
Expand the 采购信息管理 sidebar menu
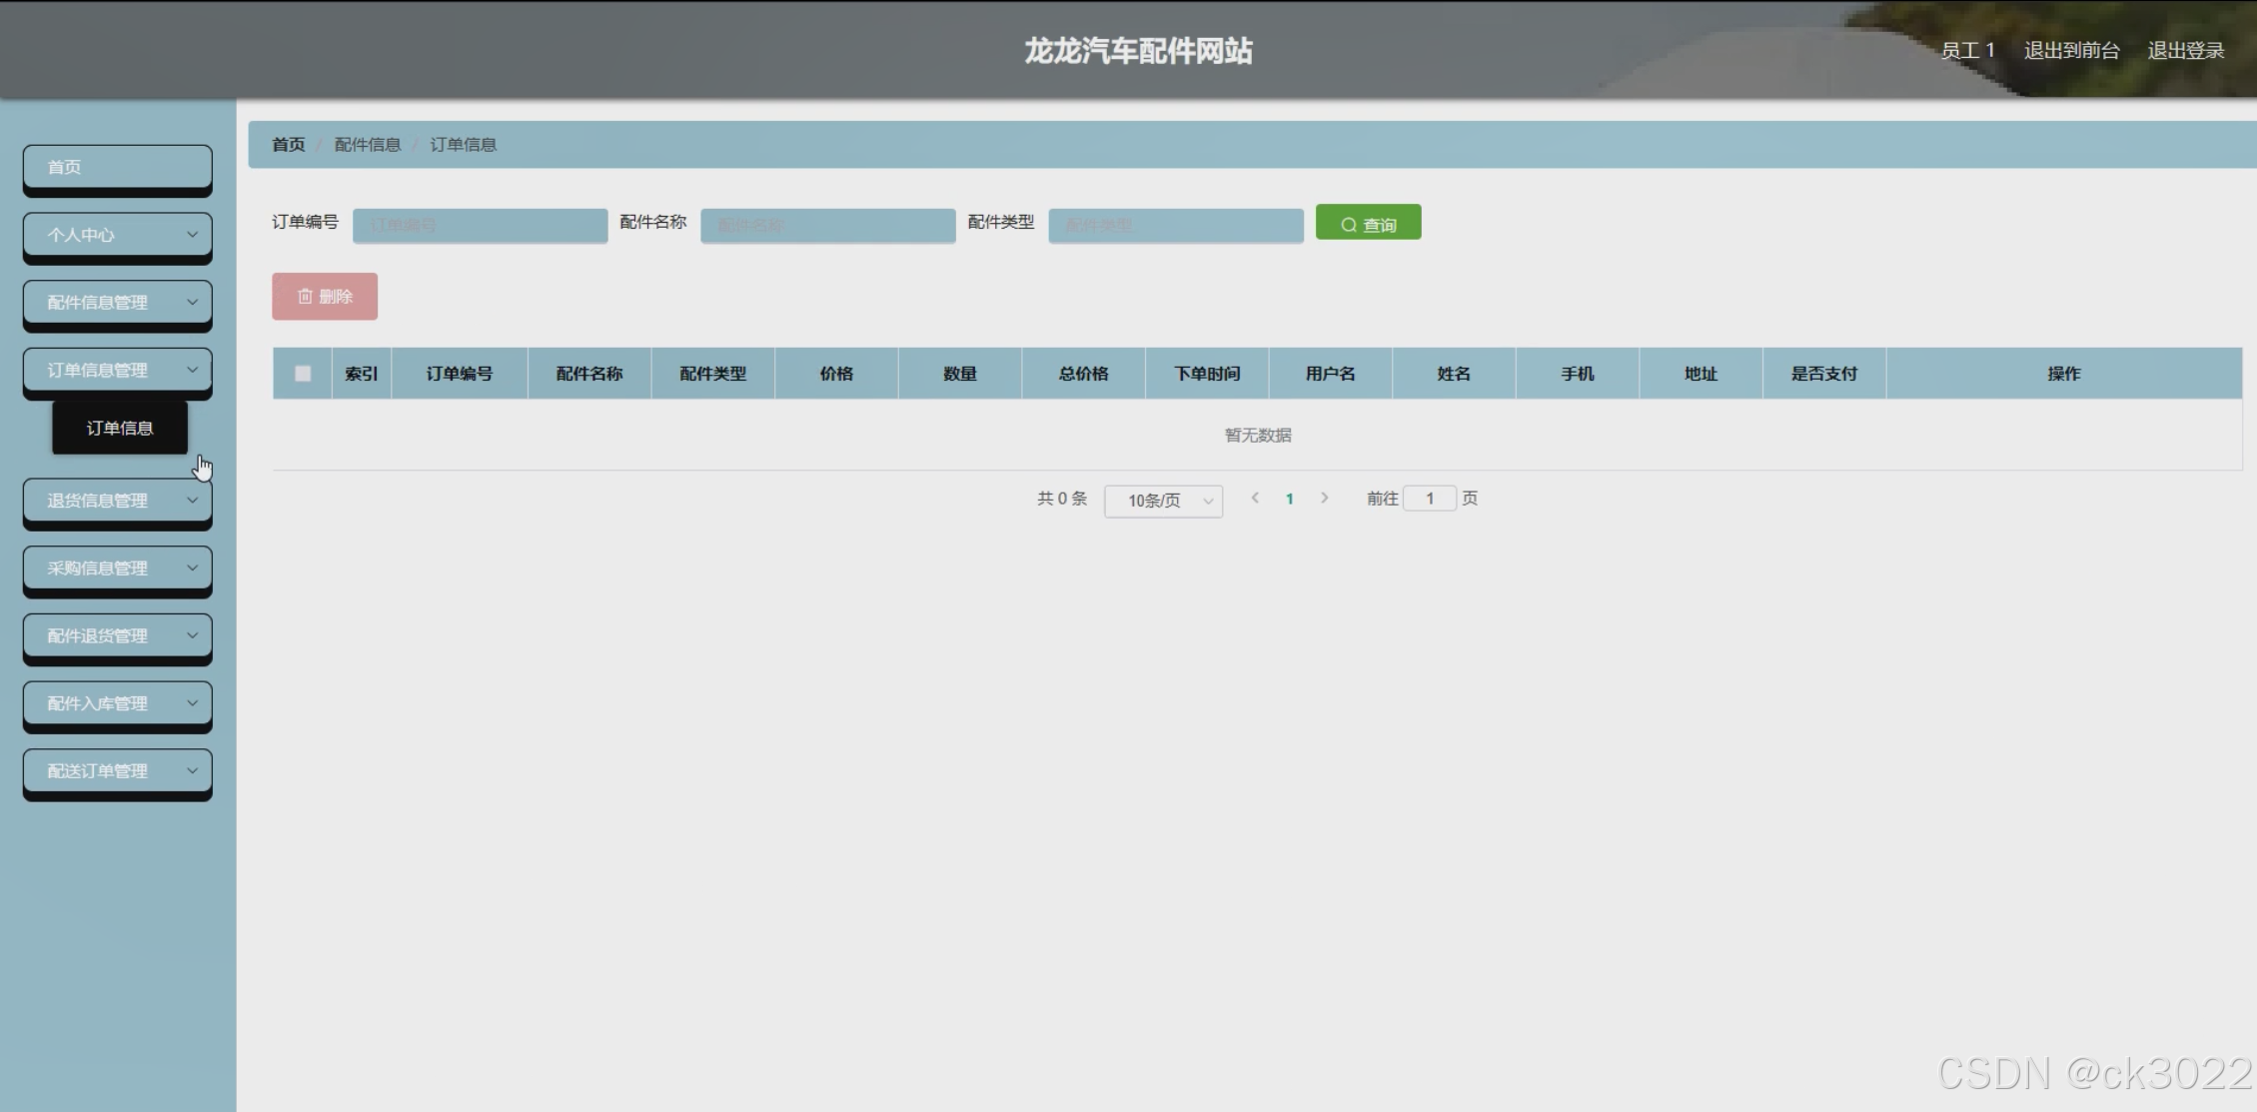click(117, 567)
